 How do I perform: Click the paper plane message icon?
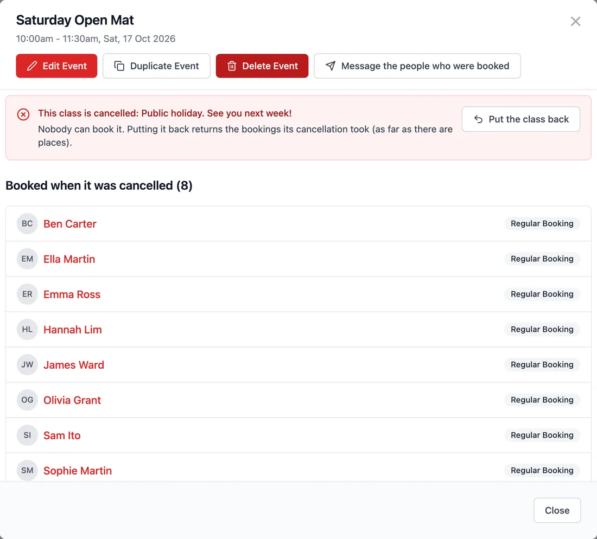point(331,66)
